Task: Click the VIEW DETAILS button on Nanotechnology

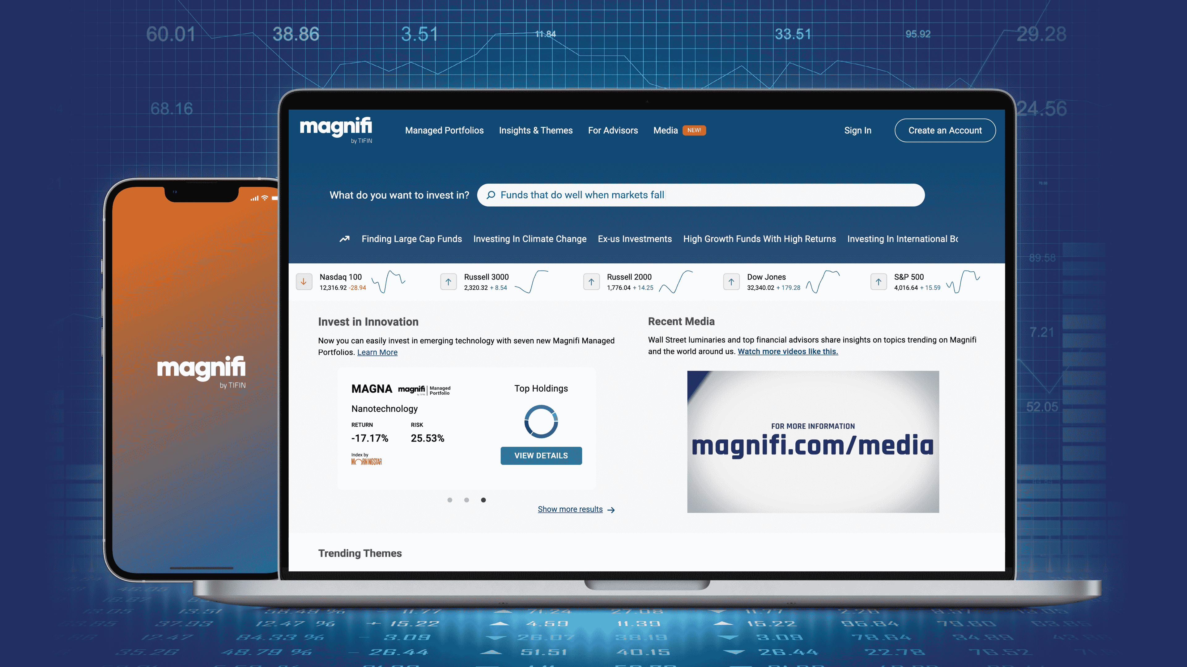Action: (x=541, y=455)
